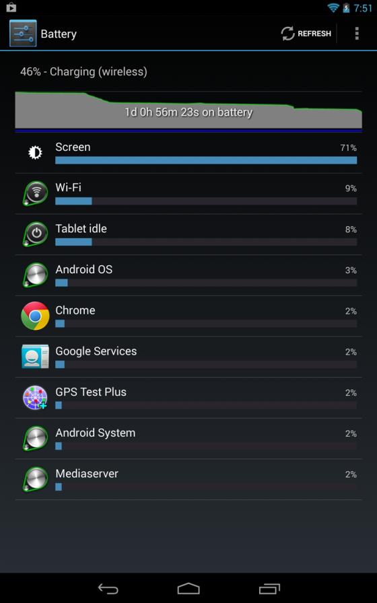This screenshot has width=377, height=603.
Task: Tap the Tablet idle power icon
Action: (x=35, y=234)
